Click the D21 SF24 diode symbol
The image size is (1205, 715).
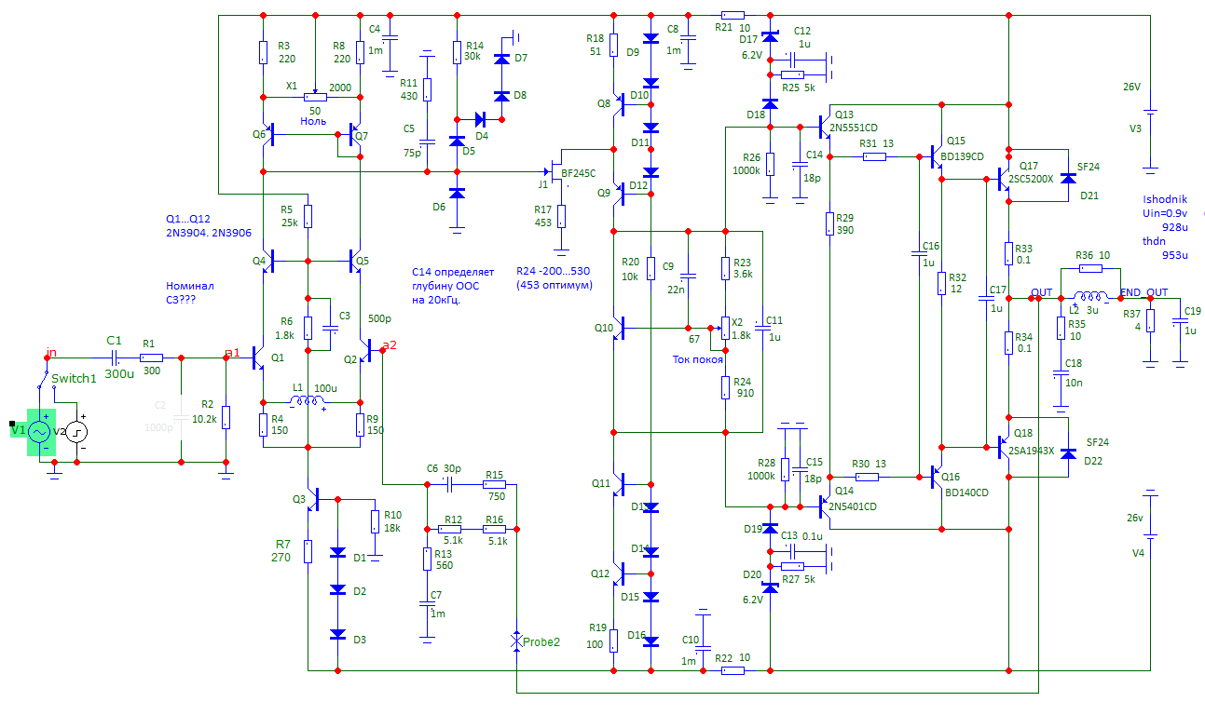[1069, 178]
